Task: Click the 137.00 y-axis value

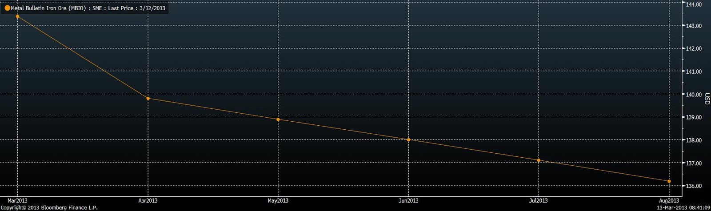Action: (694, 163)
